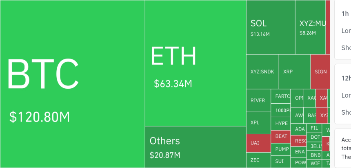Select the red UAI tile
Screen dimensions: 351x168
[258, 143]
